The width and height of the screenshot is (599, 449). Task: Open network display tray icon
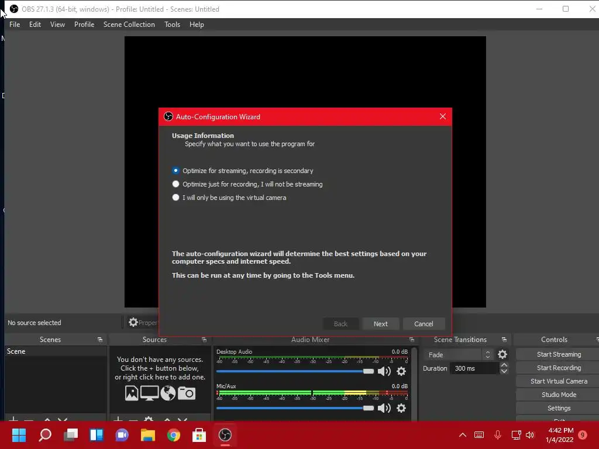click(516, 435)
